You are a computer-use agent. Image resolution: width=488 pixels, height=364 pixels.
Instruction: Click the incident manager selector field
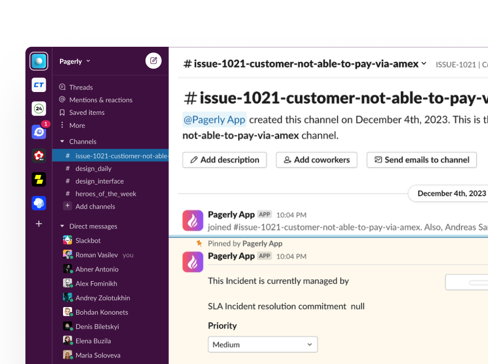(467, 282)
